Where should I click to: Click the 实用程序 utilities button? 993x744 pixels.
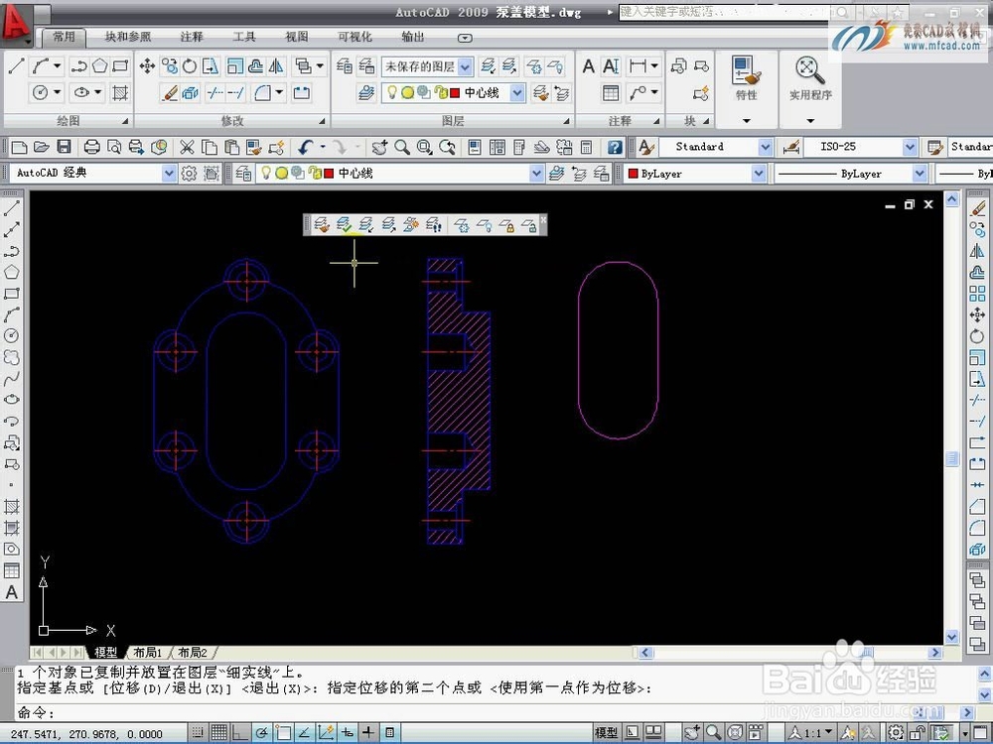(x=810, y=78)
